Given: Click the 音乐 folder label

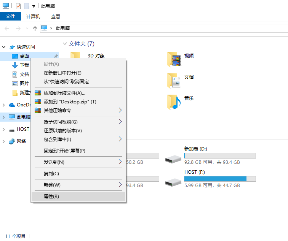Looking at the screenshot, I should pyautogui.click(x=189, y=98).
